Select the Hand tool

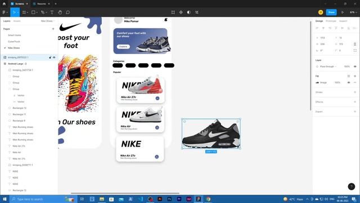(60, 12)
